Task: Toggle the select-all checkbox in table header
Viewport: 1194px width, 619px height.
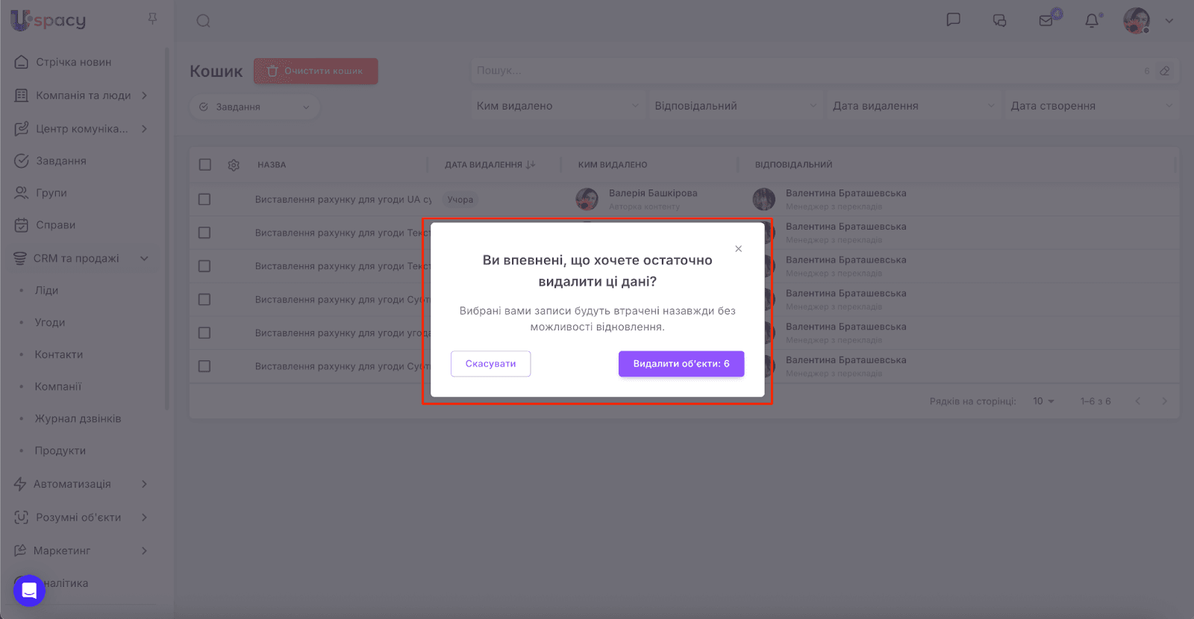Action: click(x=205, y=165)
